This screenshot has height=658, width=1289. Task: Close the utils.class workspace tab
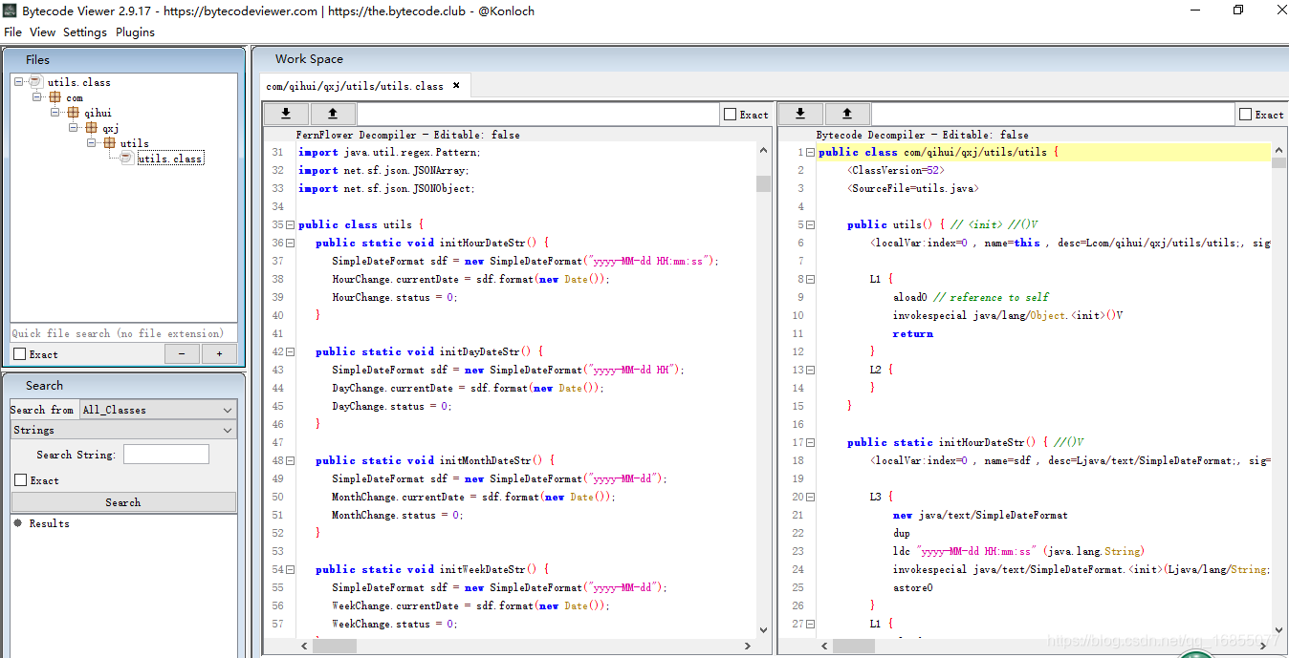[x=456, y=85]
